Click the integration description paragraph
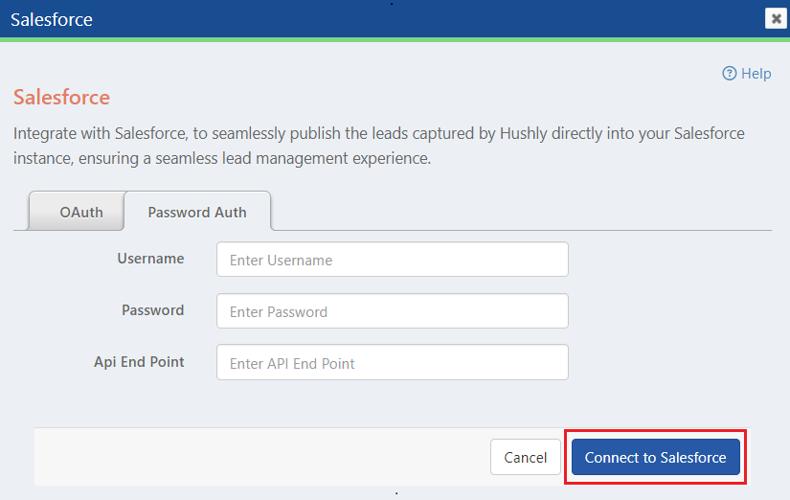Viewport: 790px width, 500px height. coord(379,146)
